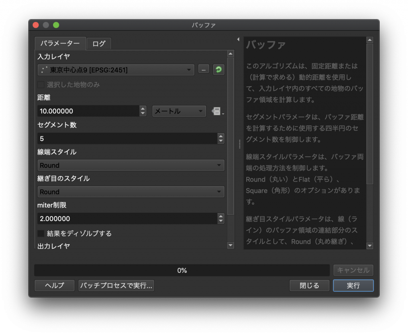Increase the miter制限 value with the up arrow

tap(221, 216)
